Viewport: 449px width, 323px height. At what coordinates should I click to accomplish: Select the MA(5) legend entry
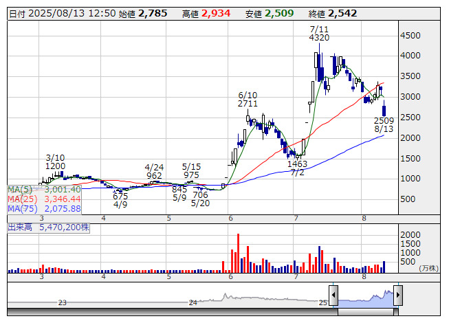point(45,190)
